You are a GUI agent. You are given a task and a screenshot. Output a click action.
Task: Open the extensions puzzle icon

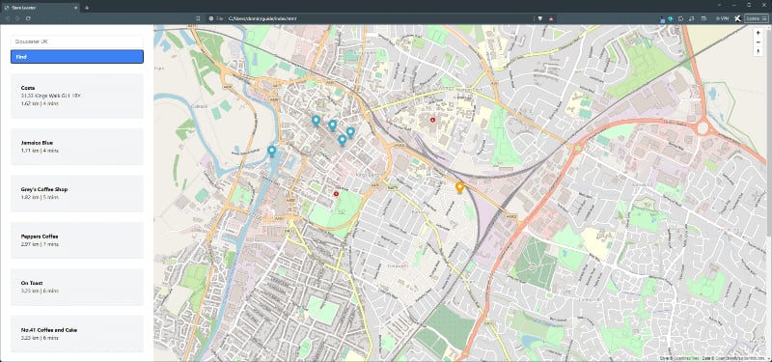click(680, 18)
